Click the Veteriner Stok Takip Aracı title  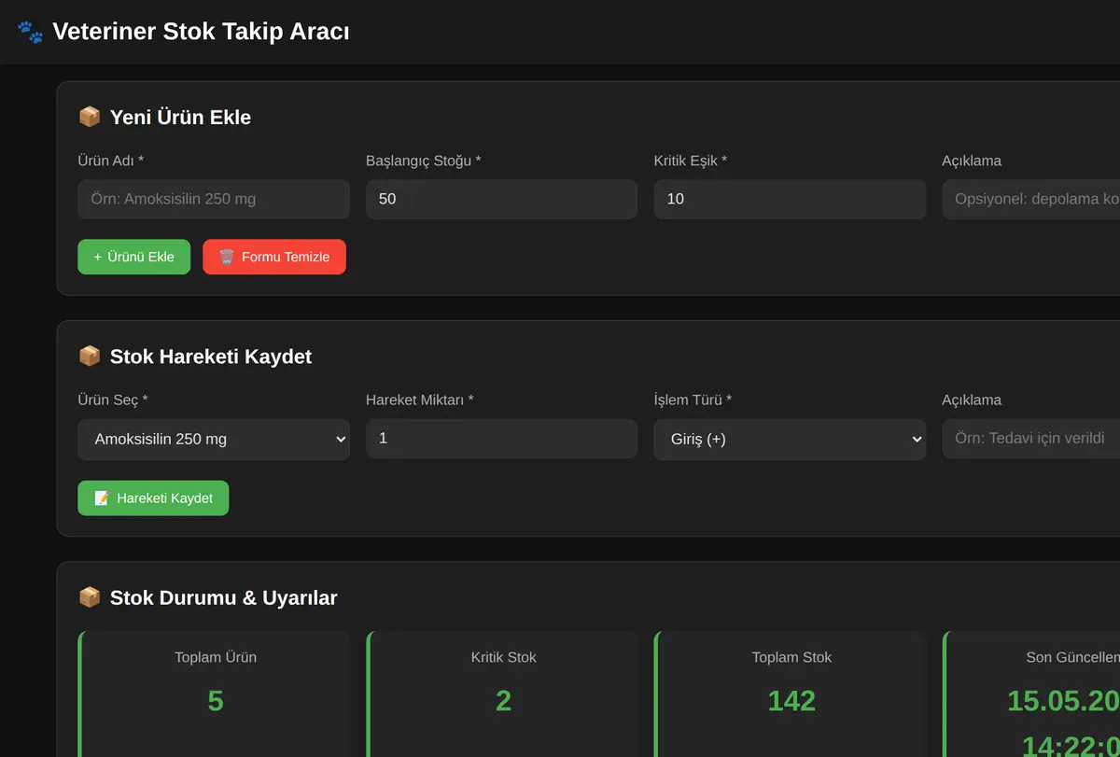[201, 32]
